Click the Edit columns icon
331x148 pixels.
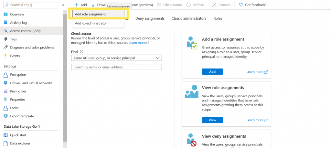[159, 5]
